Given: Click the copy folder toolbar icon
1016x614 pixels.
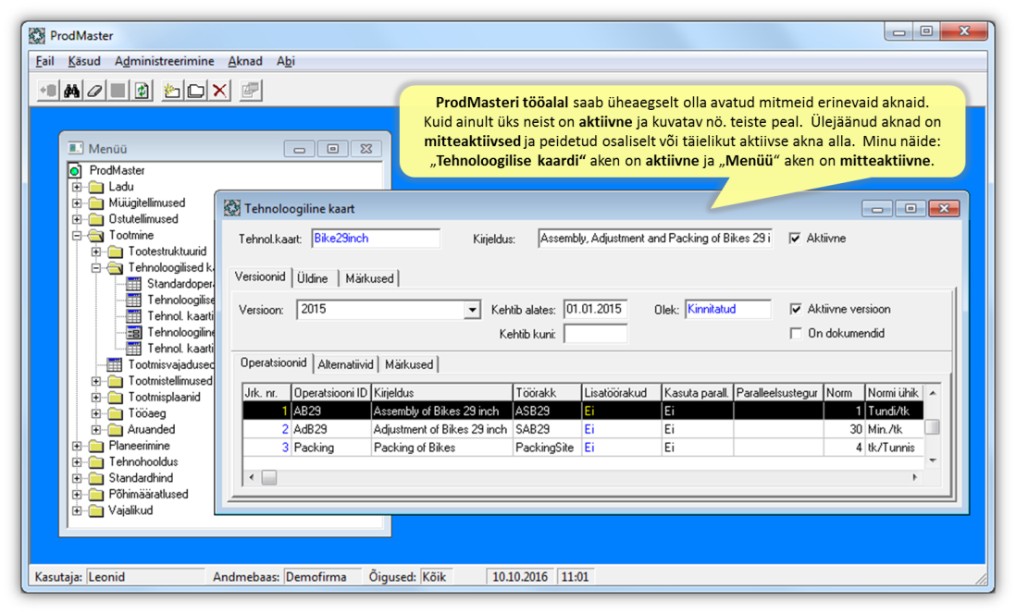Looking at the screenshot, I should 196,91.
